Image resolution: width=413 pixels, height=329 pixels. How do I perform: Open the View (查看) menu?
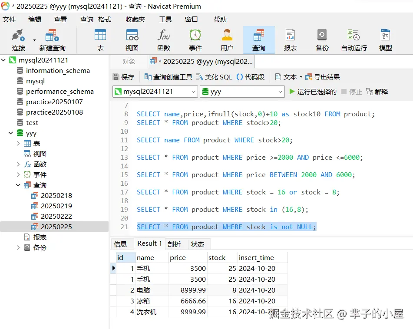(x=60, y=19)
